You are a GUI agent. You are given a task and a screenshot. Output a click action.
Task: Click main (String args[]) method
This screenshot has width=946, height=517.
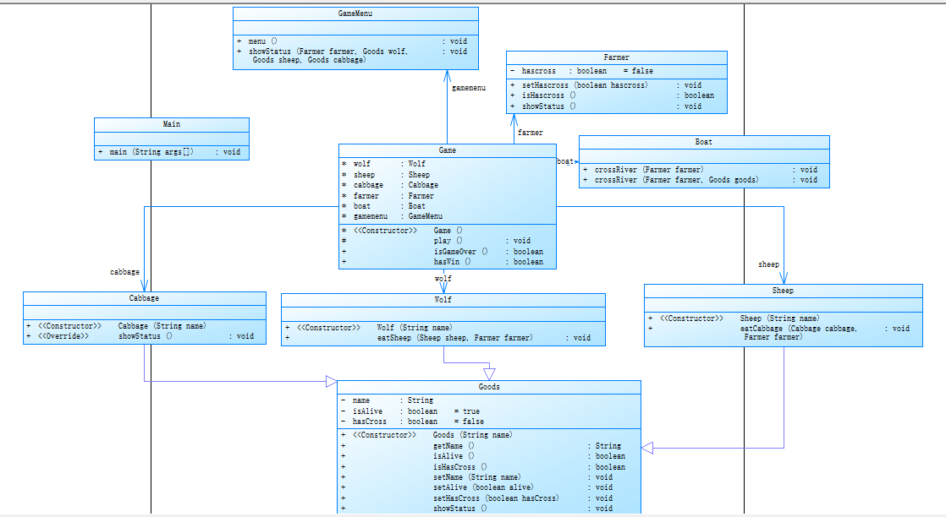click(169, 152)
